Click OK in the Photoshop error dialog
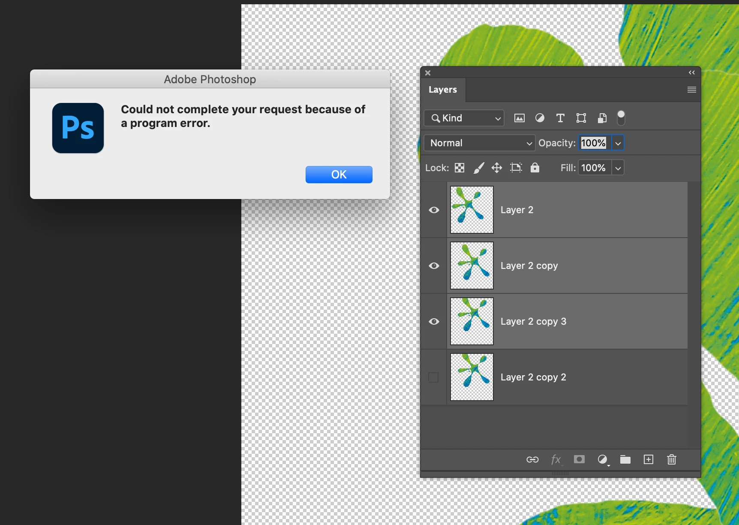 339,175
